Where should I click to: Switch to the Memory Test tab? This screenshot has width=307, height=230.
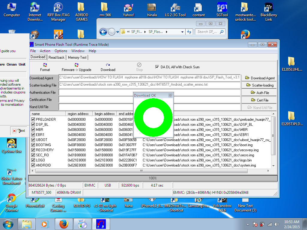click(x=77, y=57)
